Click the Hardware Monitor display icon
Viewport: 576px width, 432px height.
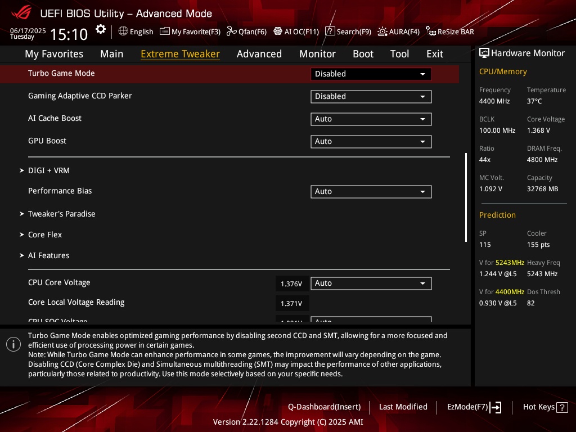484,53
